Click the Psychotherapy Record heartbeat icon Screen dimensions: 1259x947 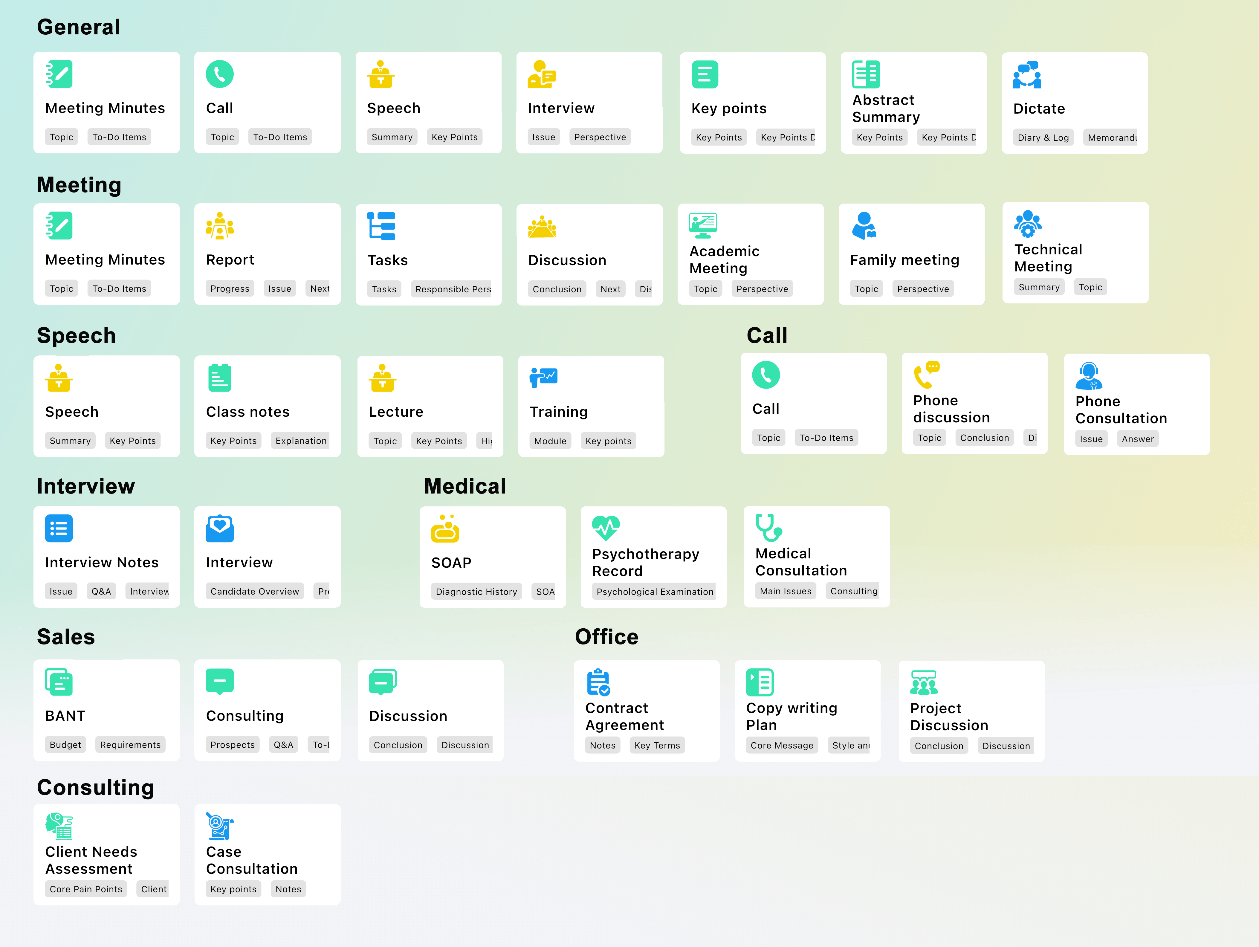606,528
